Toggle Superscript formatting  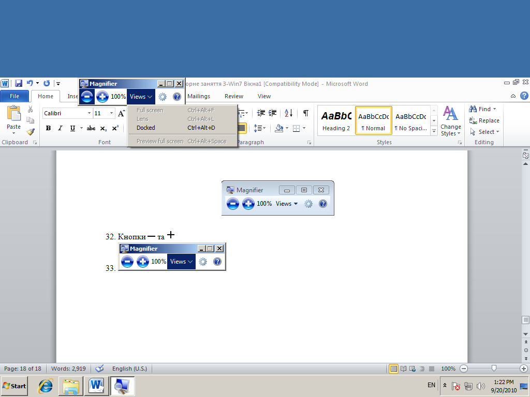[115, 128]
